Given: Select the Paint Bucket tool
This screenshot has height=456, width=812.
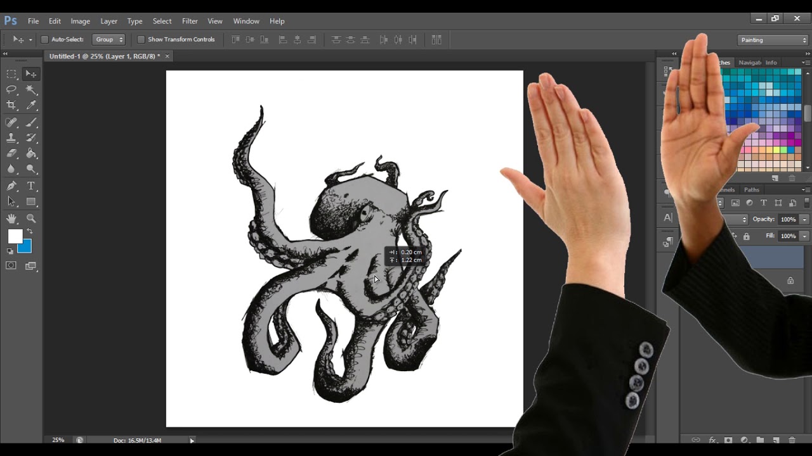Looking at the screenshot, I should coord(31,153).
